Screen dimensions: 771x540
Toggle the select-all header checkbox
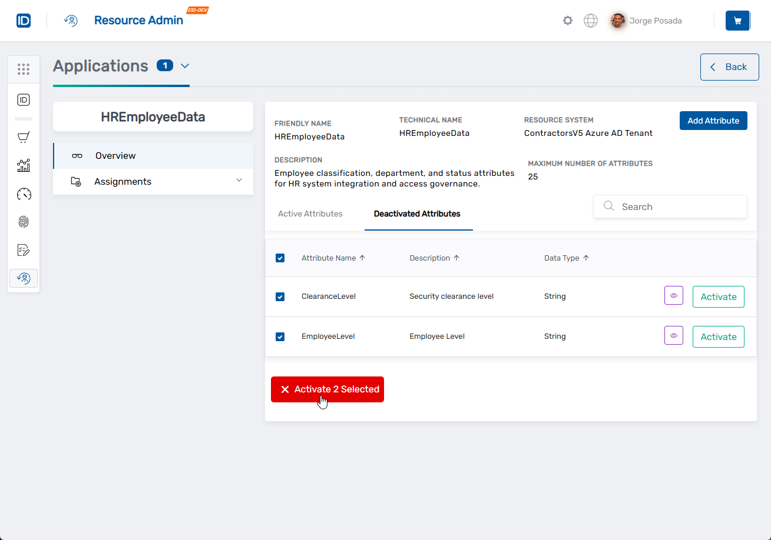point(280,258)
